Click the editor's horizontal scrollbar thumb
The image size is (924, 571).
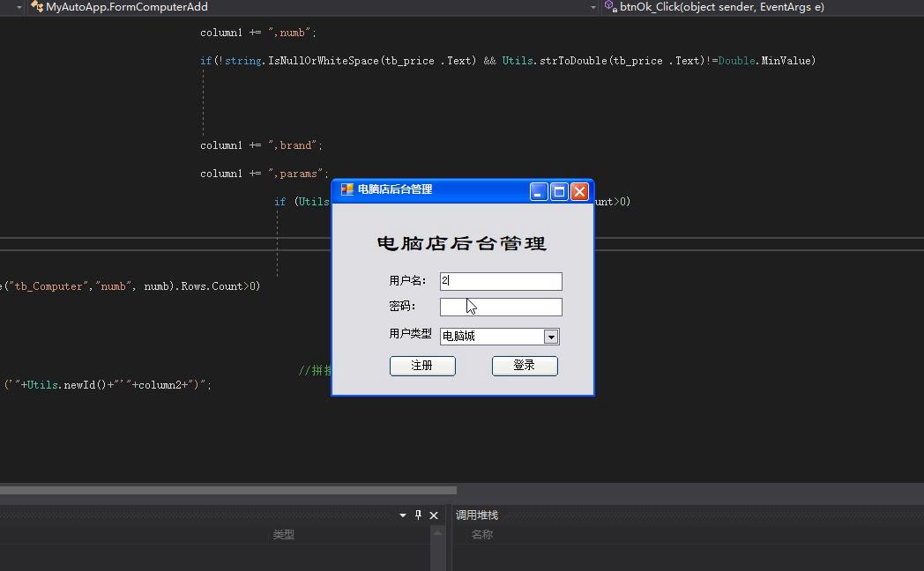(x=228, y=490)
